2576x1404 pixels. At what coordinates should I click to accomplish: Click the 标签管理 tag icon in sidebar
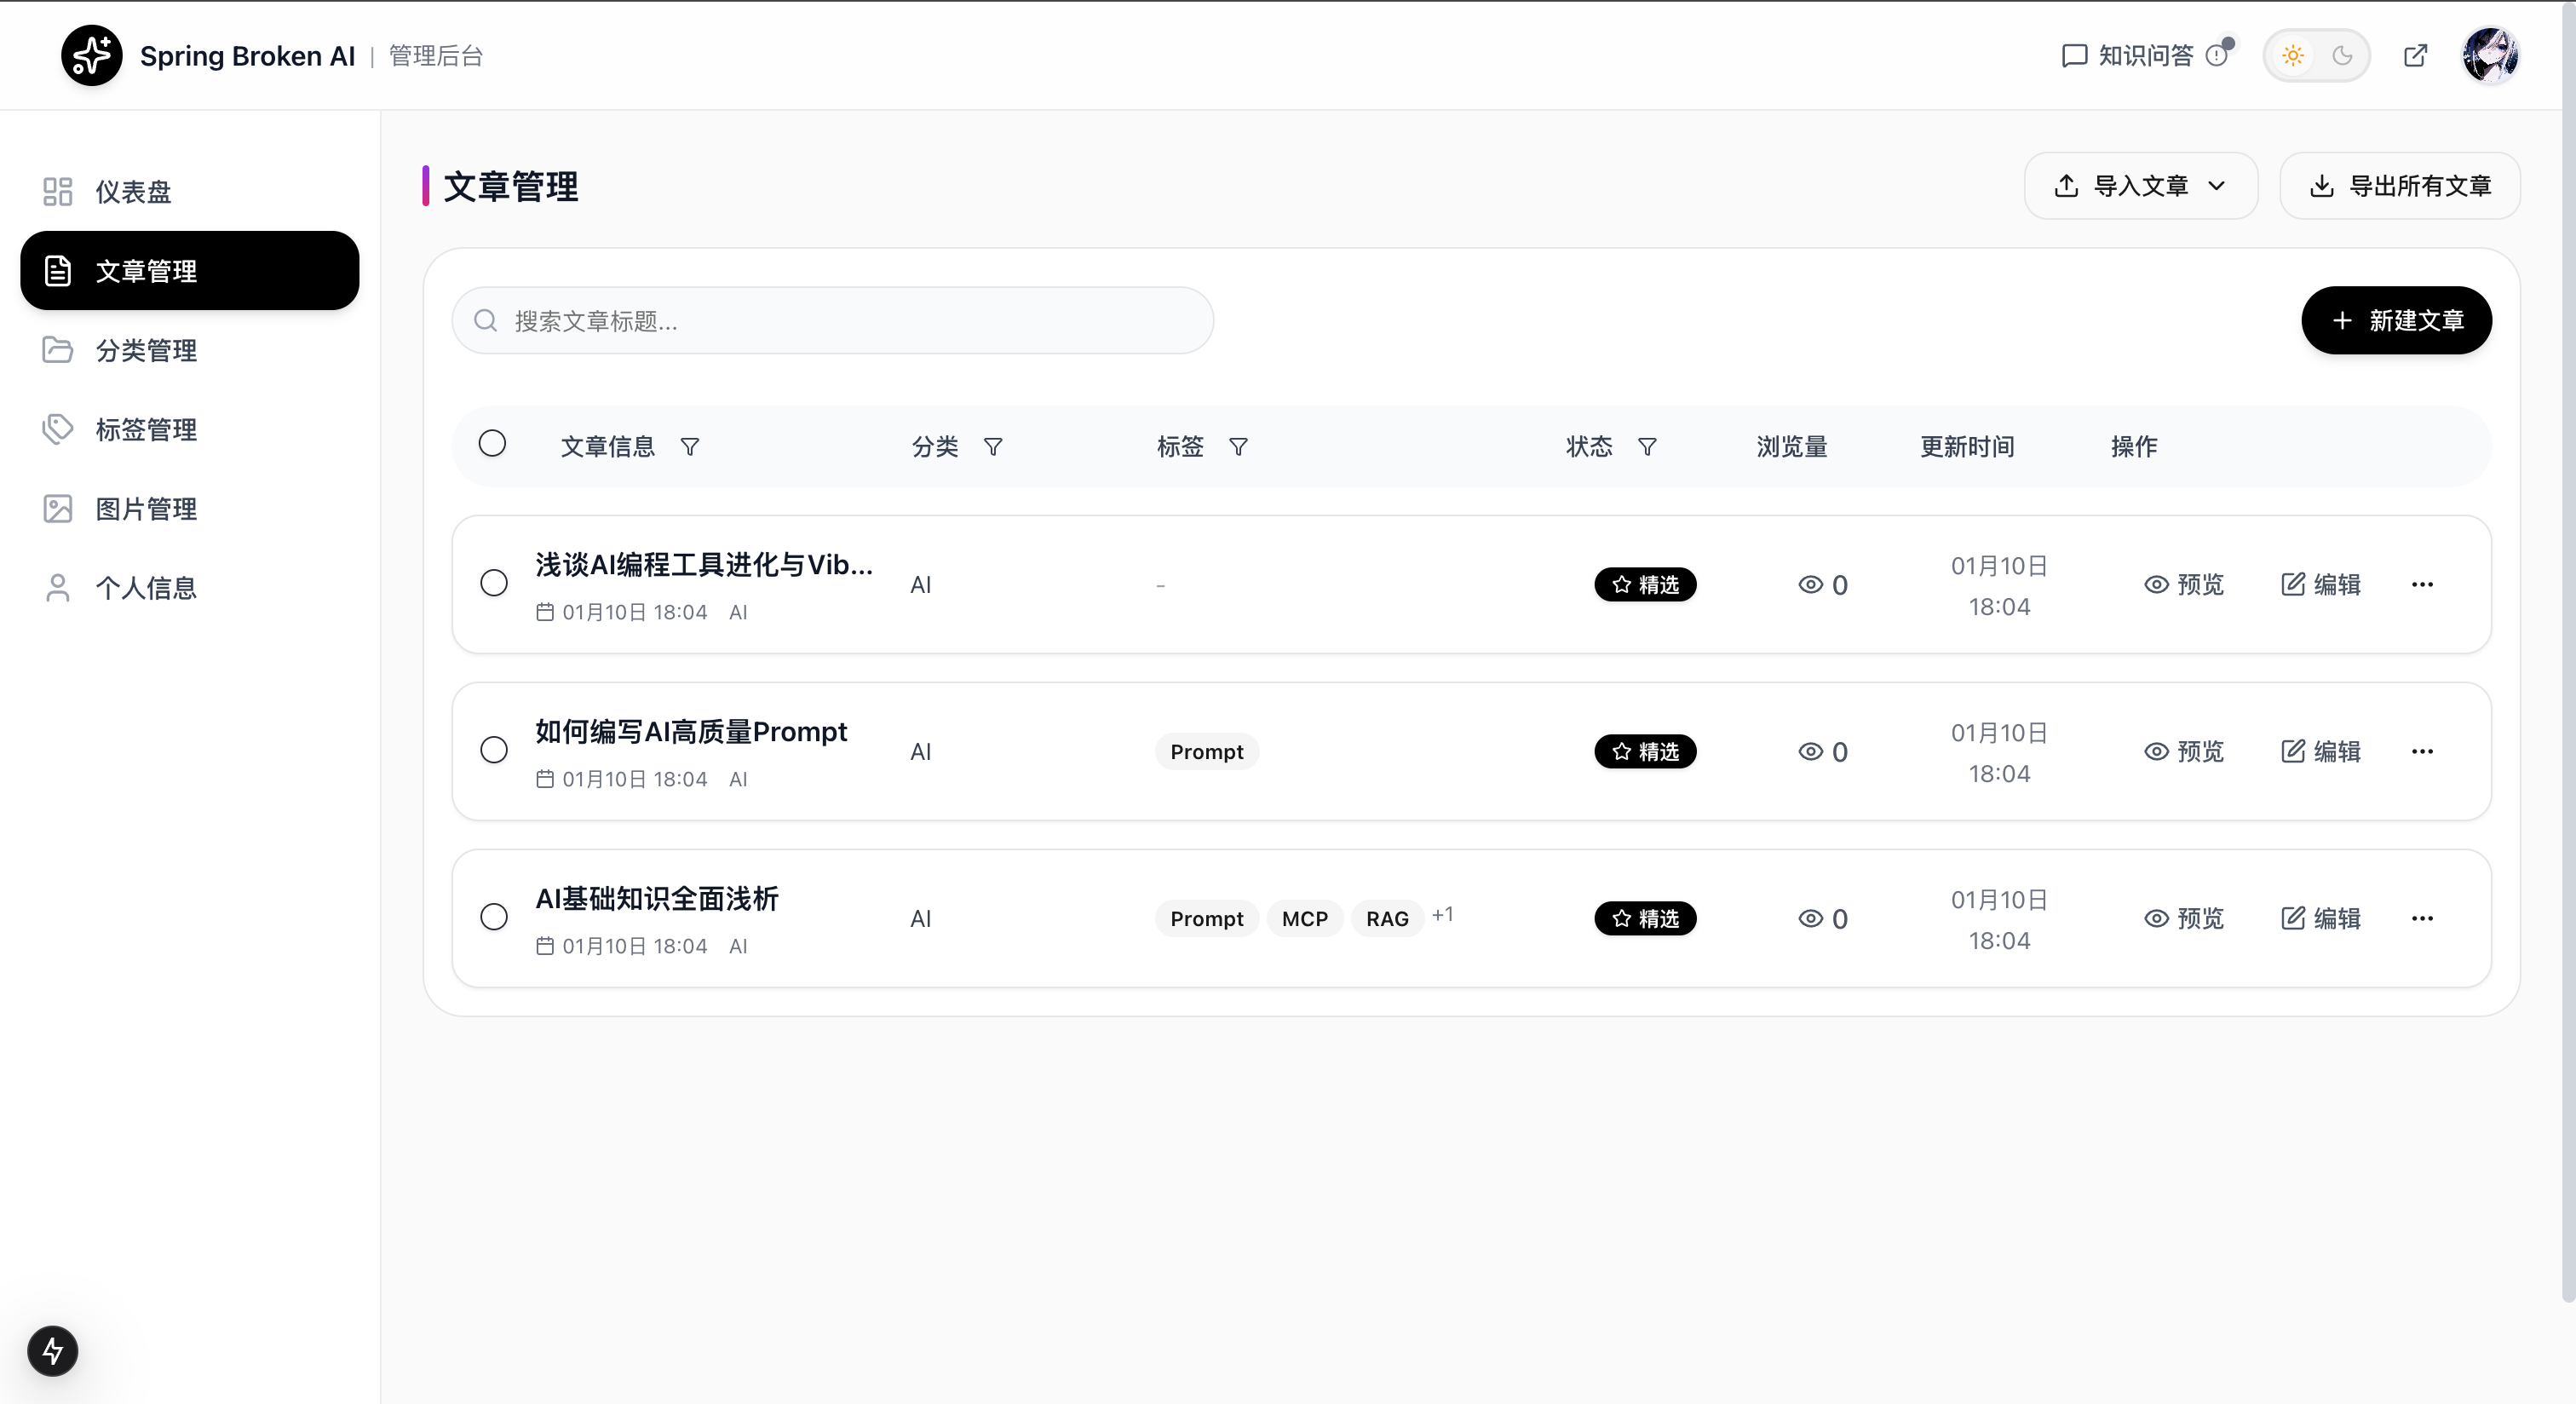click(57, 429)
